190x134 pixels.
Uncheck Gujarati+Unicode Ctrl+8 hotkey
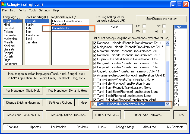95,59
